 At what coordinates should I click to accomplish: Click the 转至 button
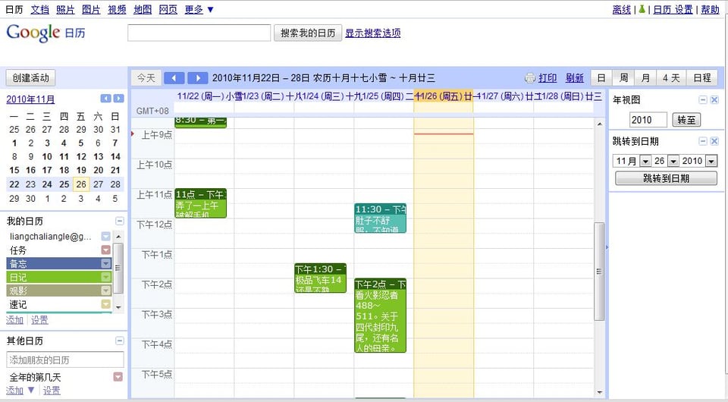686,120
